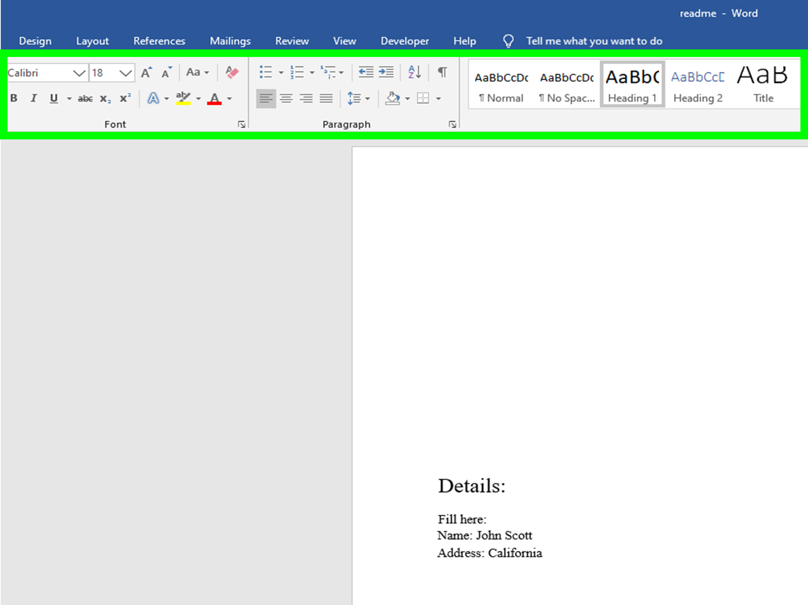Expand the shading color arrow
This screenshot has width=808, height=605.
(407, 99)
